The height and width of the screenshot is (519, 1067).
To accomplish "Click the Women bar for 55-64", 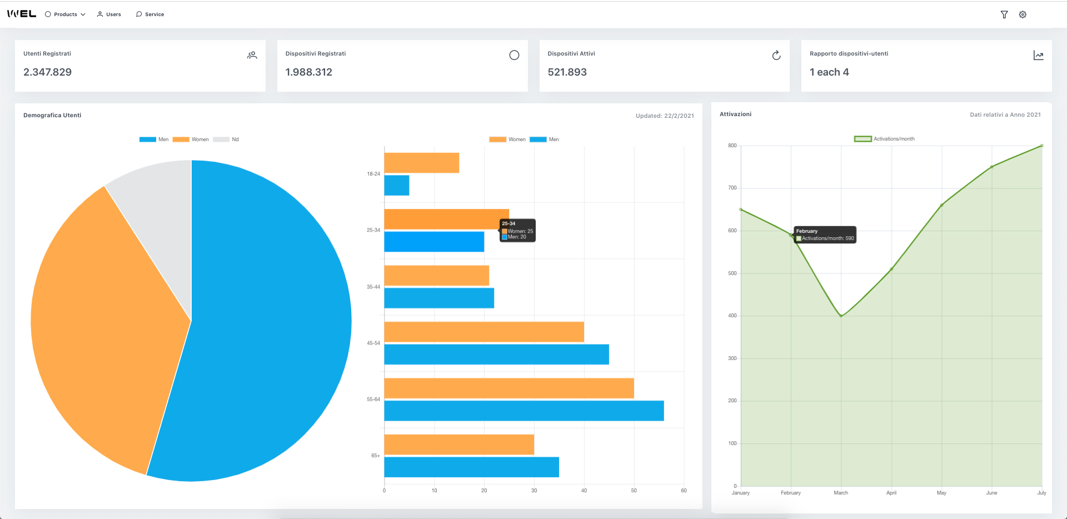I will click(x=509, y=388).
